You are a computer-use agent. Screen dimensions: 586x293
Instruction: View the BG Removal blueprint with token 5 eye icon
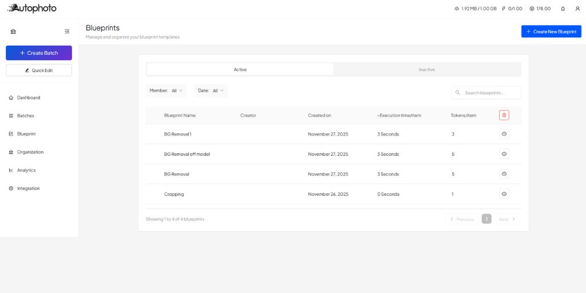point(504,174)
